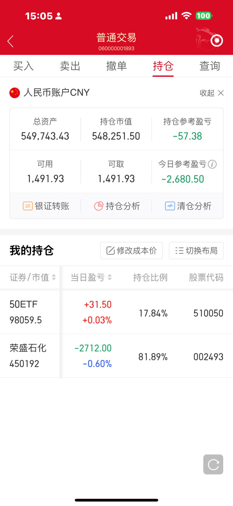Tap the 我的持仓 heading

coord(32,250)
